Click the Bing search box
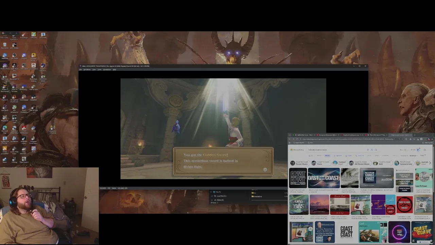The height and width of the screenshot is (245, 435). pos(336,150)
